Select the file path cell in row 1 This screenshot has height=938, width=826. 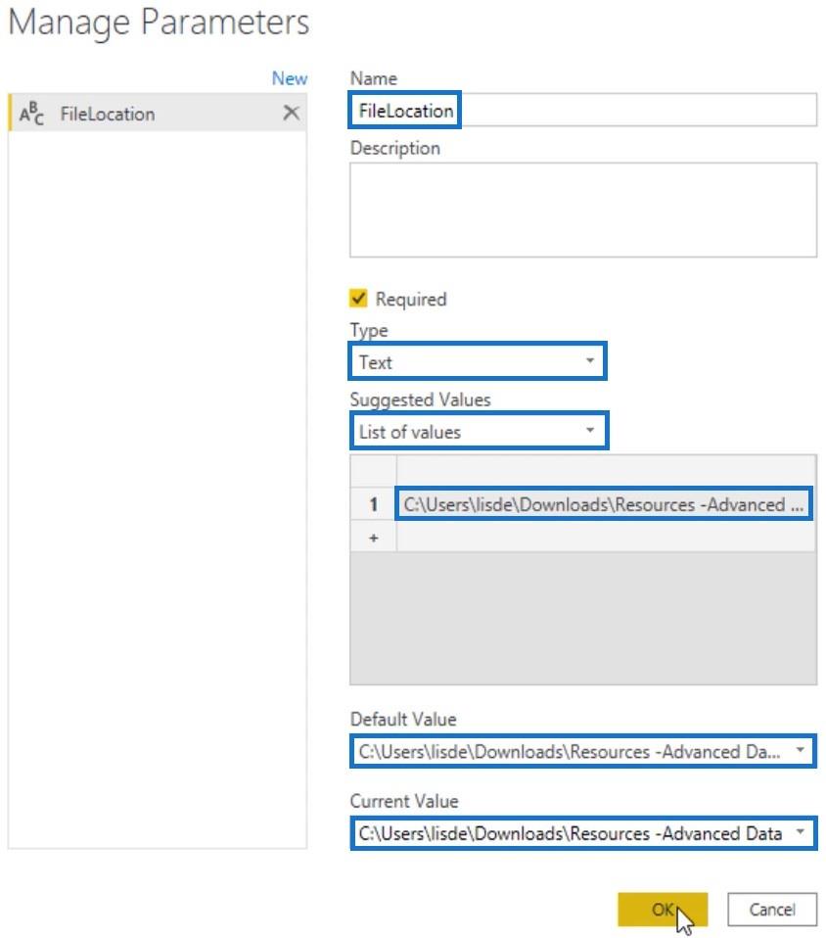[604, 505]
